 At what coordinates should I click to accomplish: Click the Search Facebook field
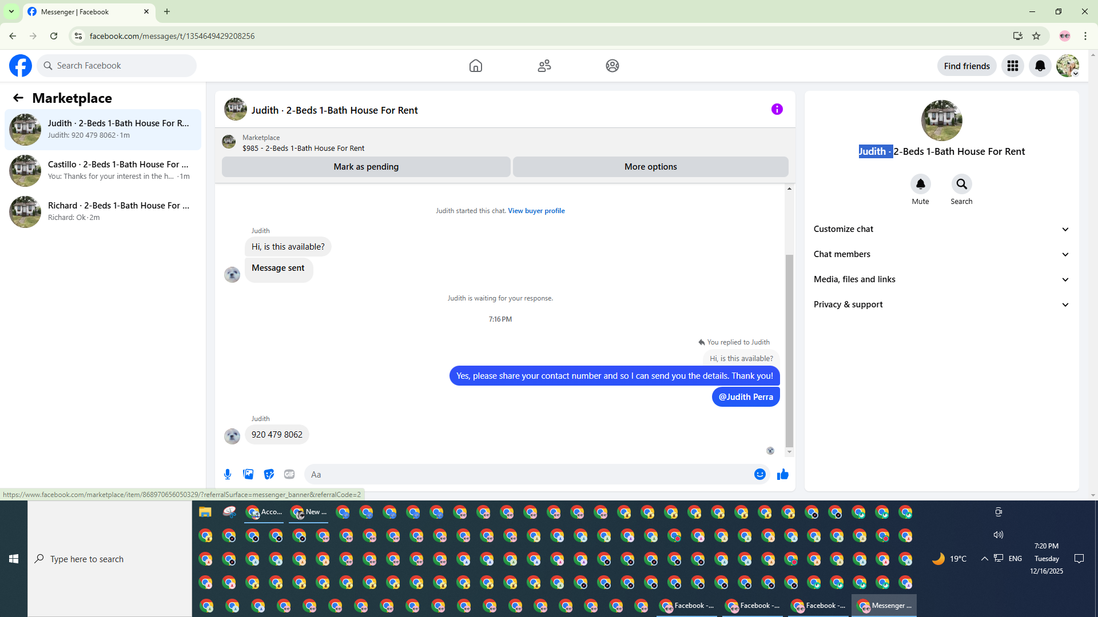[x=117, y=66]
